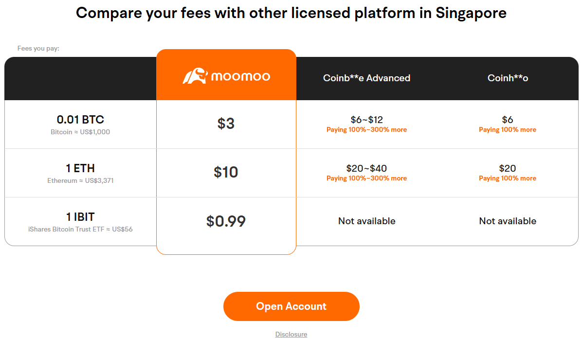This screenshot has height=339, width=583.
Task: Click the moomoo wordmark in orange header
Action: [x=240, y=76]
